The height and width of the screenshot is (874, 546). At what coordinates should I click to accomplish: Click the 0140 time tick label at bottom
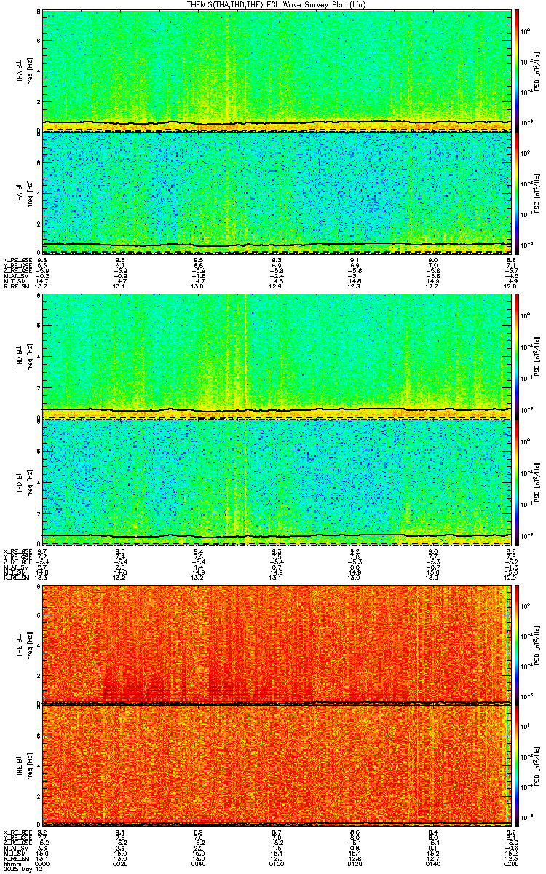(x=433, y=863)
